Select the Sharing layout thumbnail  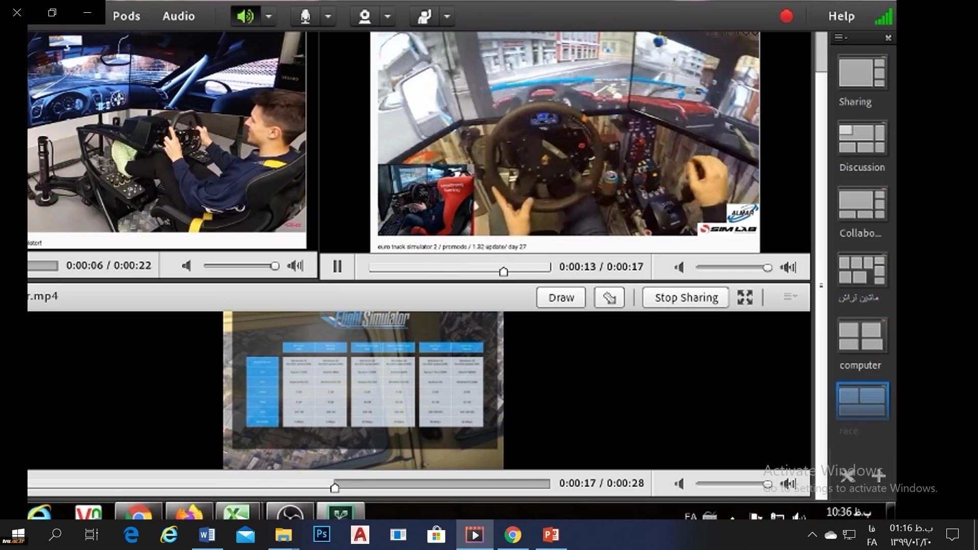click(862, 73)
